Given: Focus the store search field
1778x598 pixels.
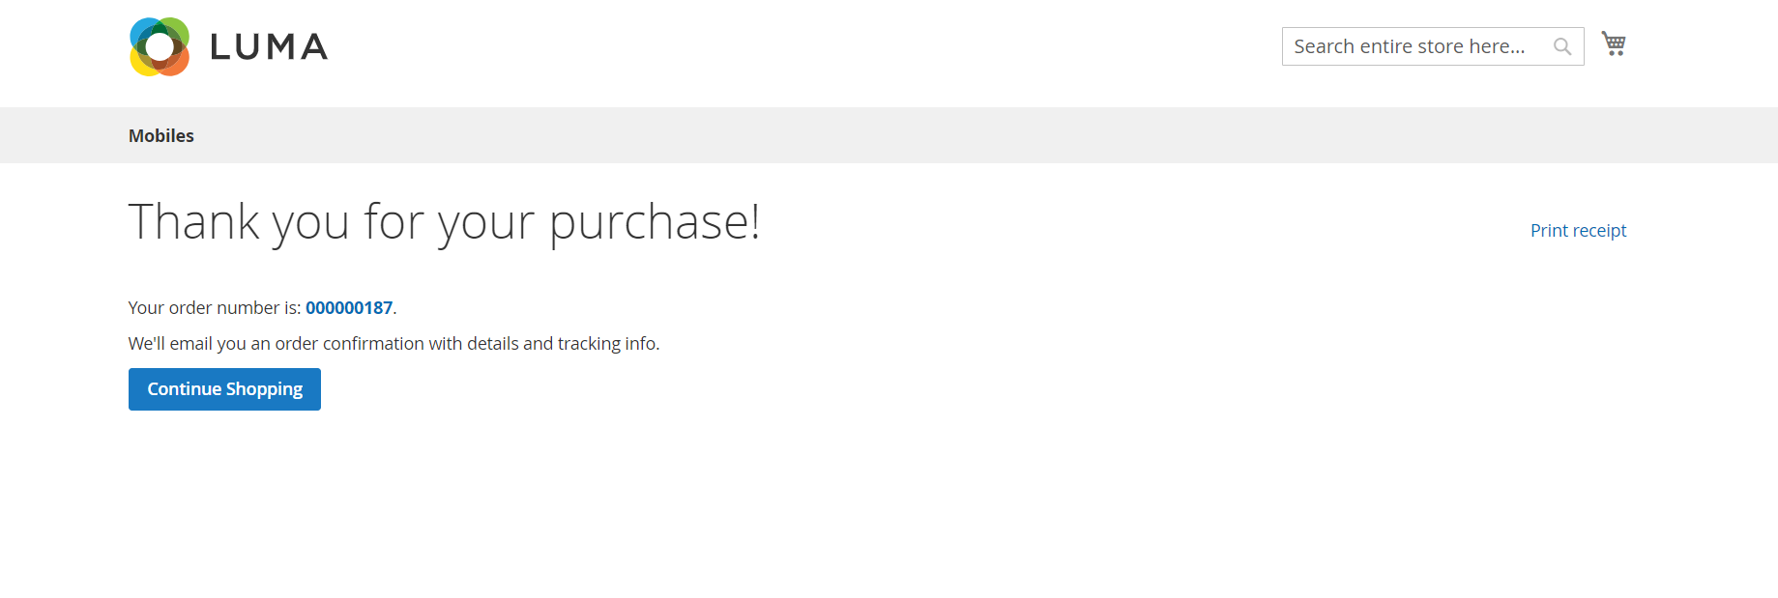Looking at the screenshot, I should (x=1412, y=46).
